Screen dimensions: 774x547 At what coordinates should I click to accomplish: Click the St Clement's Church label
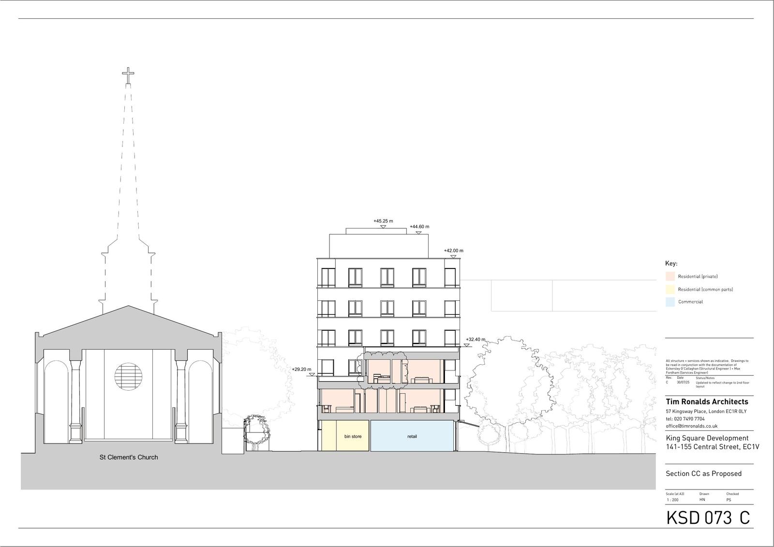pos(129,457)
